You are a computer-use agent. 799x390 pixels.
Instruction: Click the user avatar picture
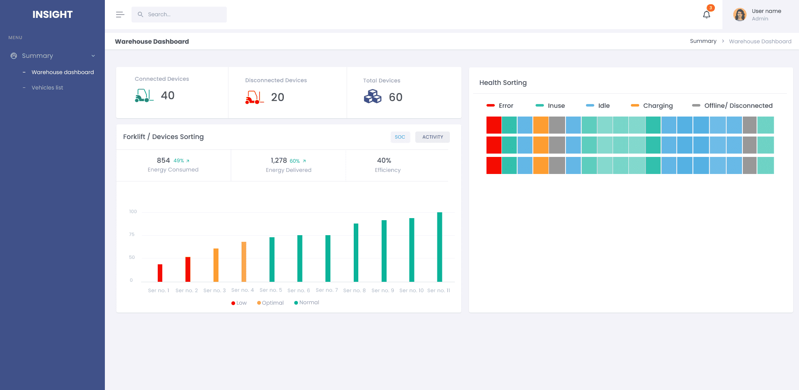(x=739, y=15)
